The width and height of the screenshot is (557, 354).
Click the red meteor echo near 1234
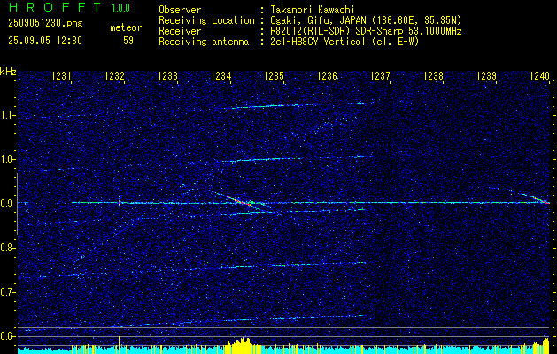(x=239, y=200)
